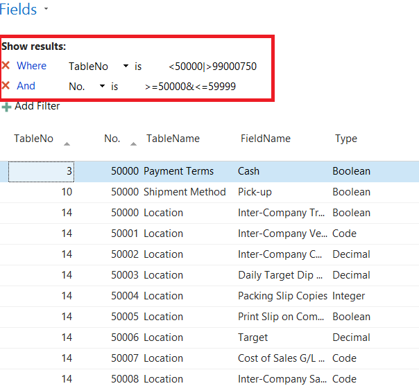Select the Code type in the 50001 row
Screen dimensions: 419x386
point(344,234)
